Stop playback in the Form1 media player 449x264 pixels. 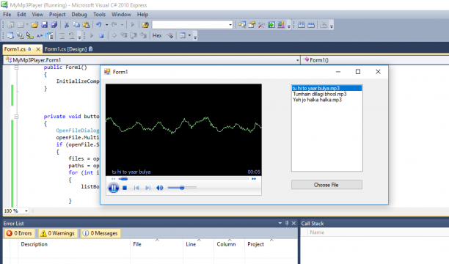tap(125, 188)
